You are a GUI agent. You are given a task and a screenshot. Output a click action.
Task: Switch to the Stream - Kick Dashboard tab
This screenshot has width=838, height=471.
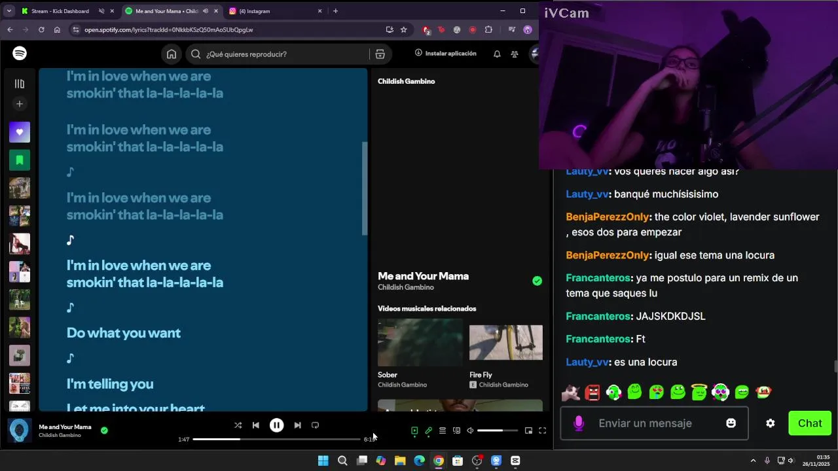pos(60,11)
